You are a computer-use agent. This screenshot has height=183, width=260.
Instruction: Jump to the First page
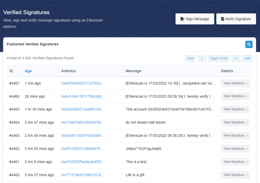click(191, 58)
